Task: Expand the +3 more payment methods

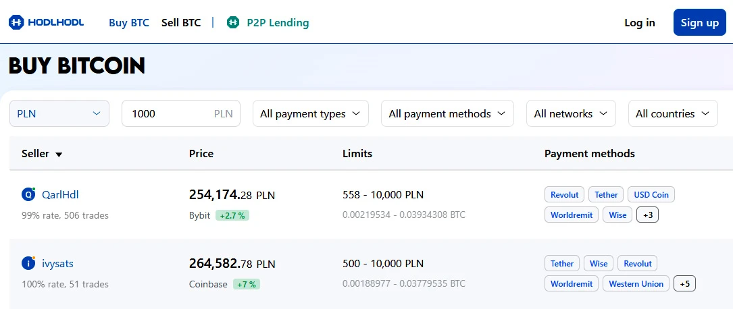Action: tap(647, 215)
